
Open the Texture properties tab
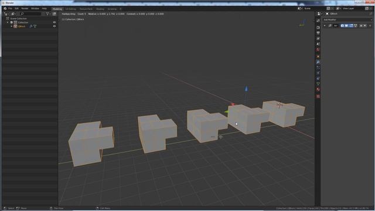point(318,96)
